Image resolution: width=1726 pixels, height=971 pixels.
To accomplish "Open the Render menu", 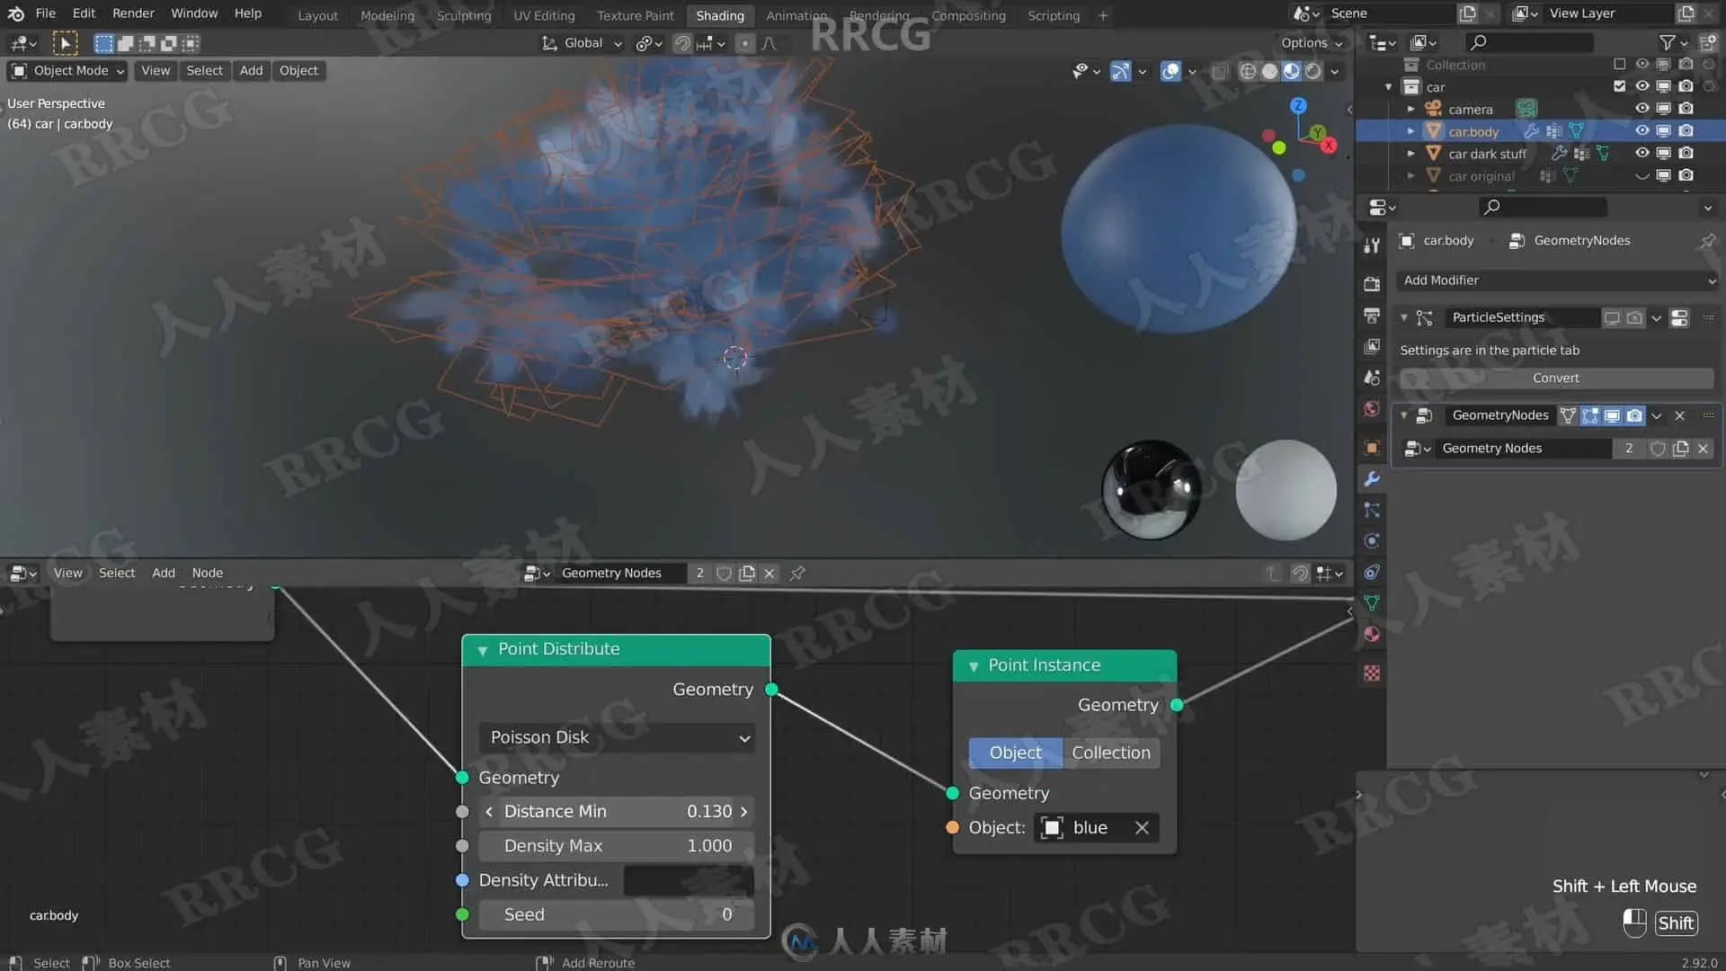I will pyautogui.click(x=133, y=13).
